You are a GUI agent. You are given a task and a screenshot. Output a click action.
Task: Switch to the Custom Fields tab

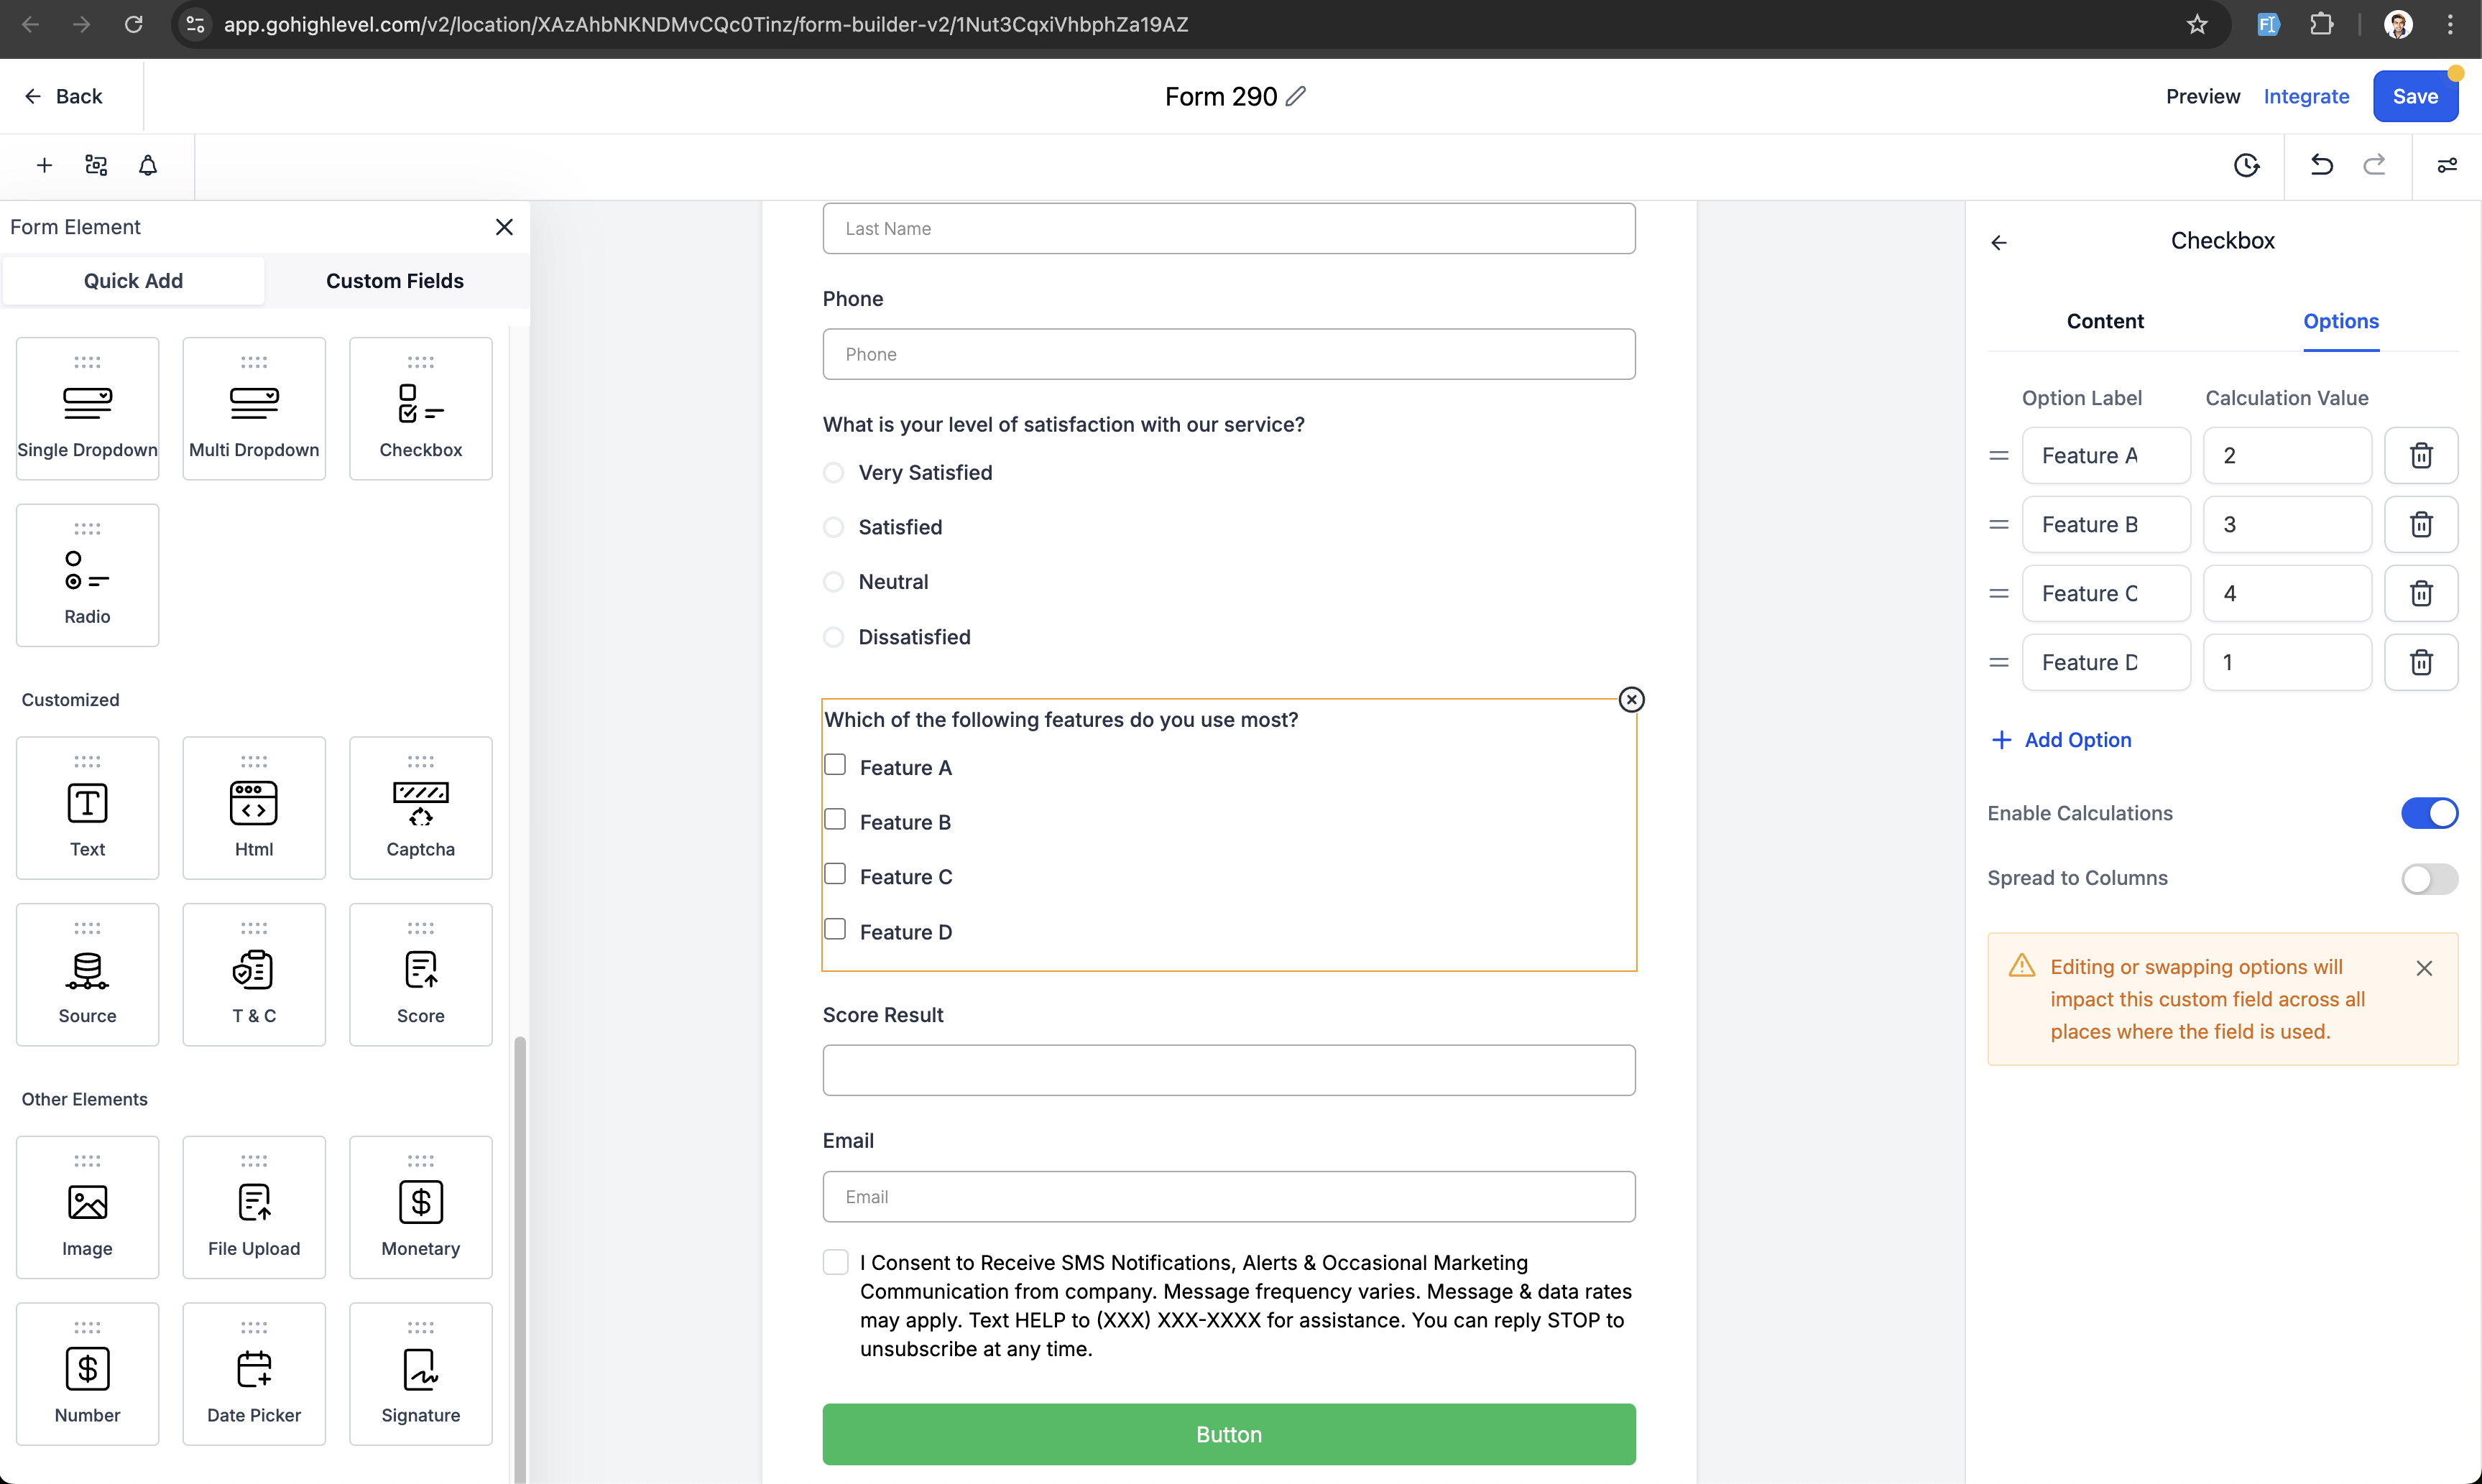[x=395, y=281]
